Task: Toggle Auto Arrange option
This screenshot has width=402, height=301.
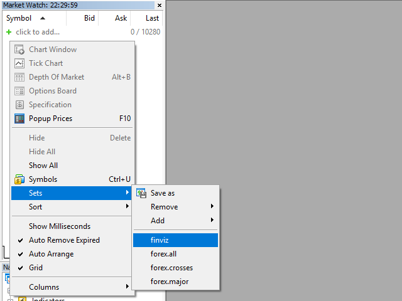Action: click(x=72, y=254)
